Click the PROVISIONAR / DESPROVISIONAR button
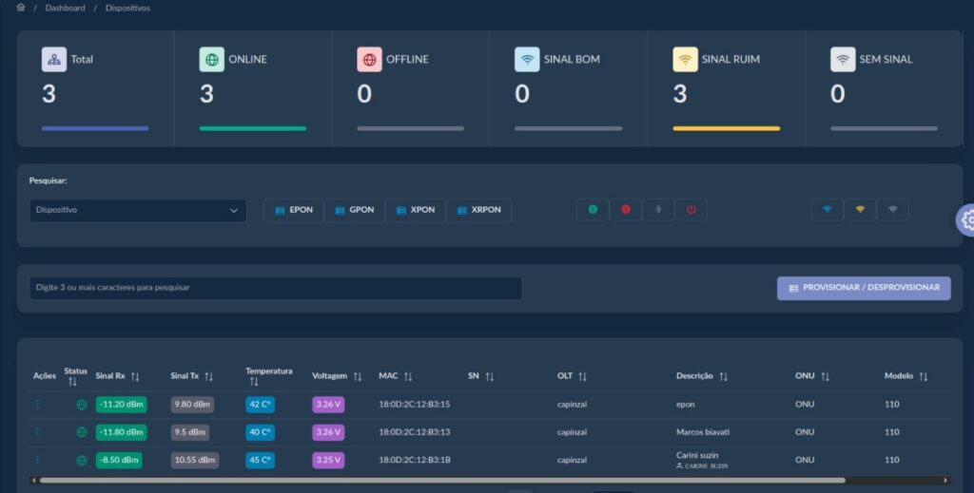974x493 pixels. point(863,288)
